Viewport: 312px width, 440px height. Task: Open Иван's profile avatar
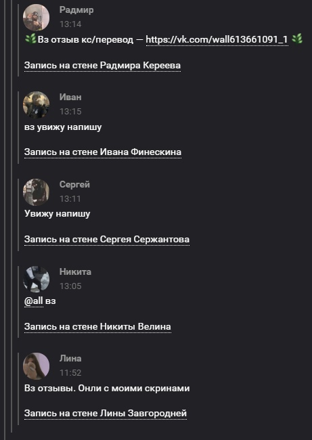(36, 105)
